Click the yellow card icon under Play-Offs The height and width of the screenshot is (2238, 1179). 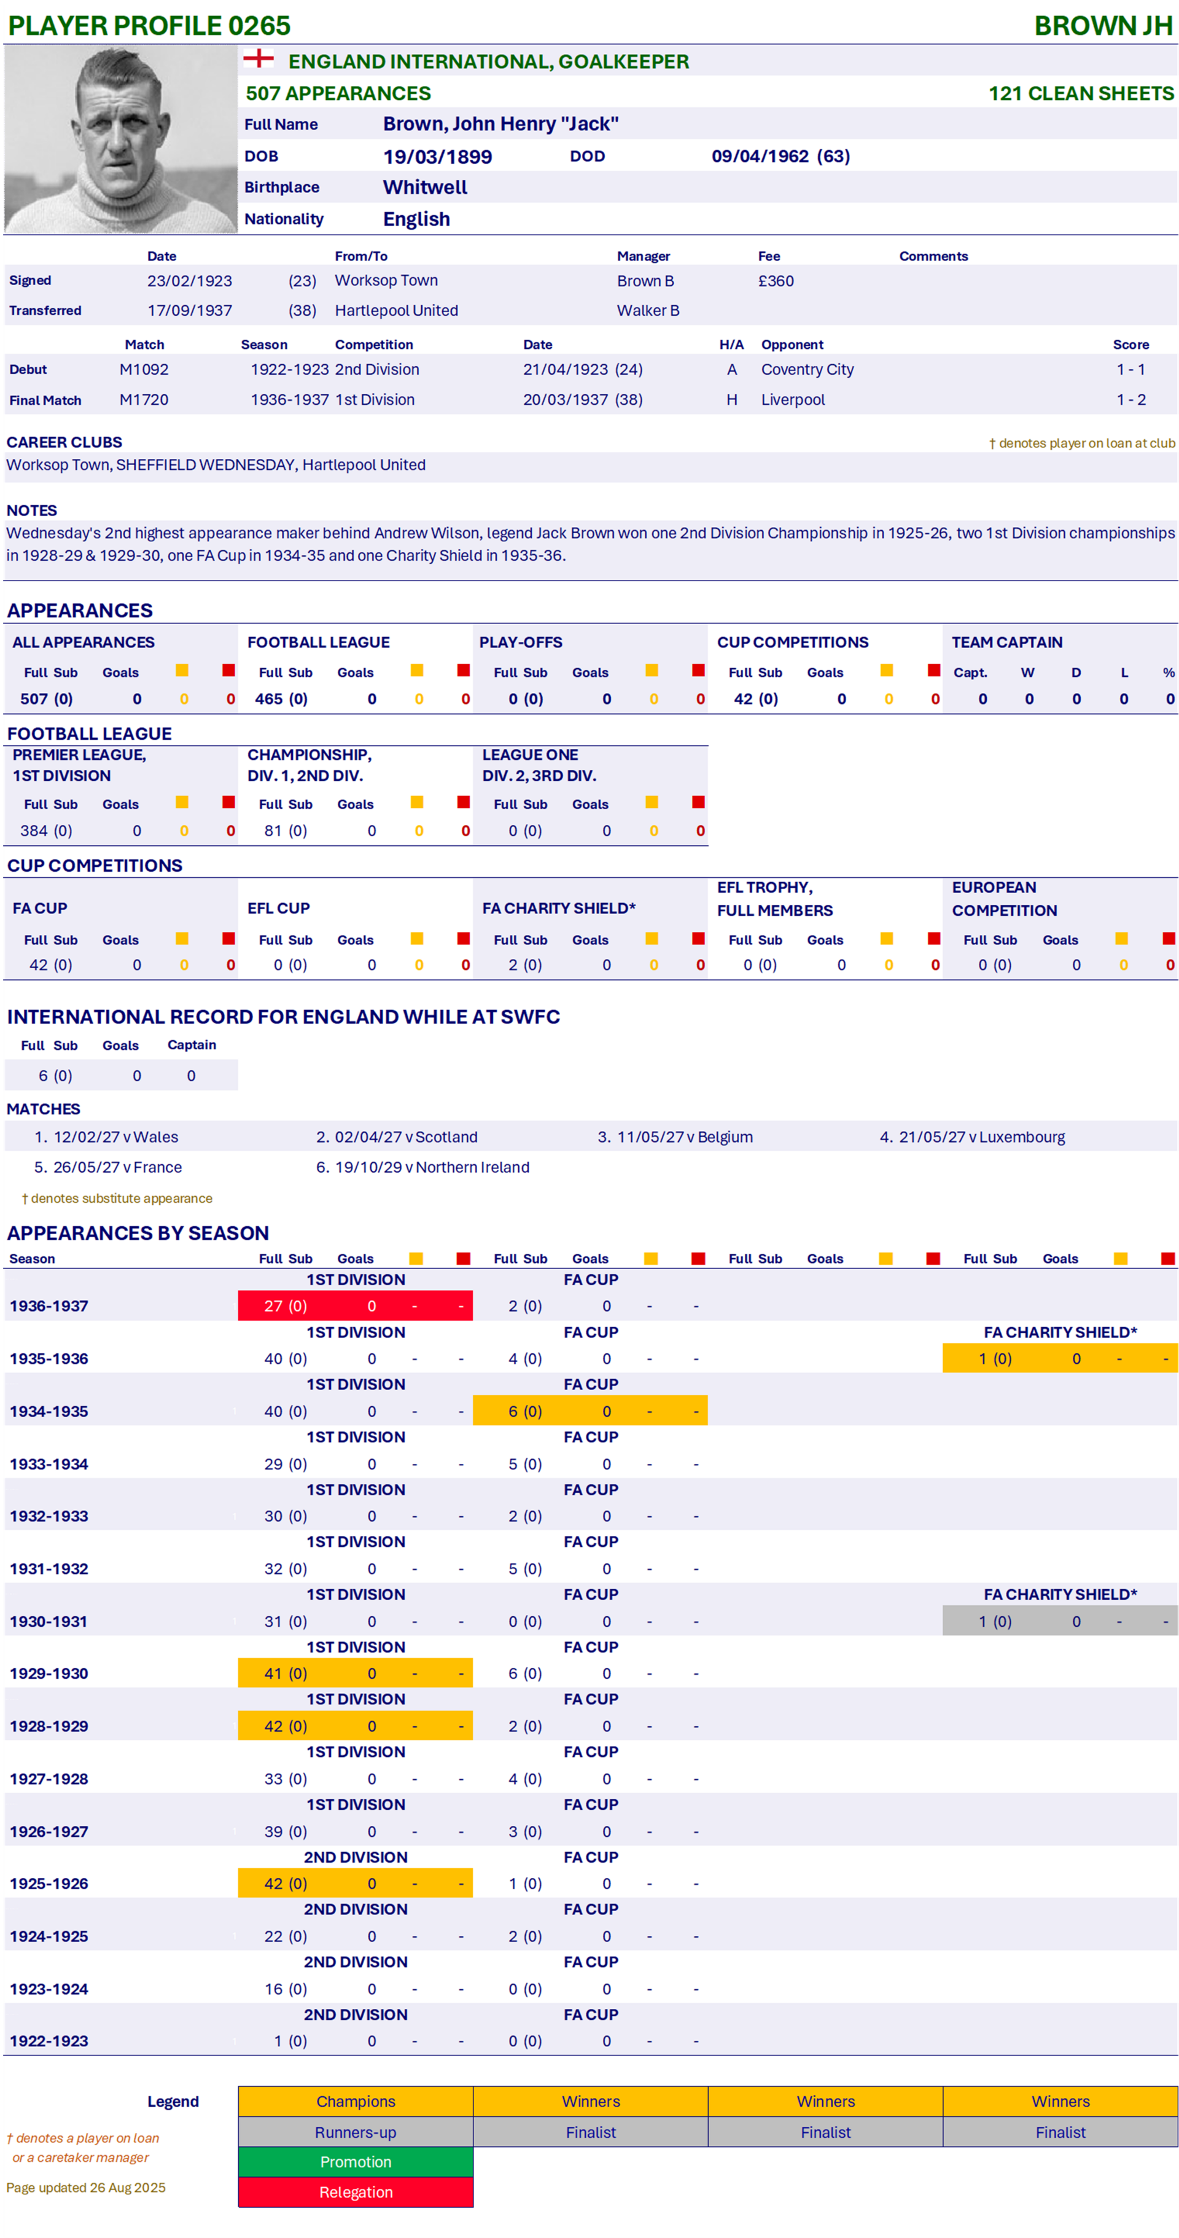652,671
